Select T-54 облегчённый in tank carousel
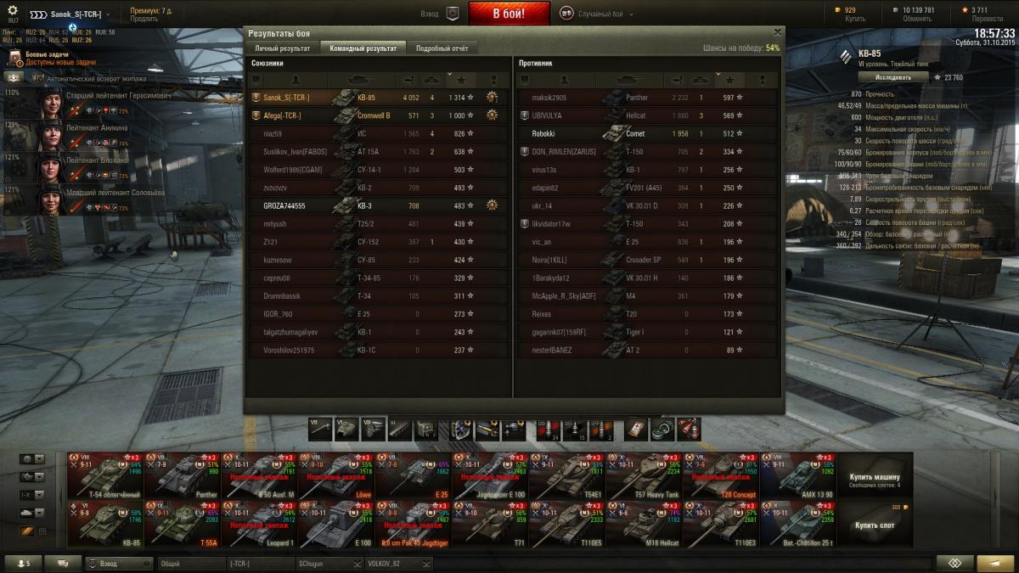The width and height of the screenshot is (1019, 573). tap(105, 475)
